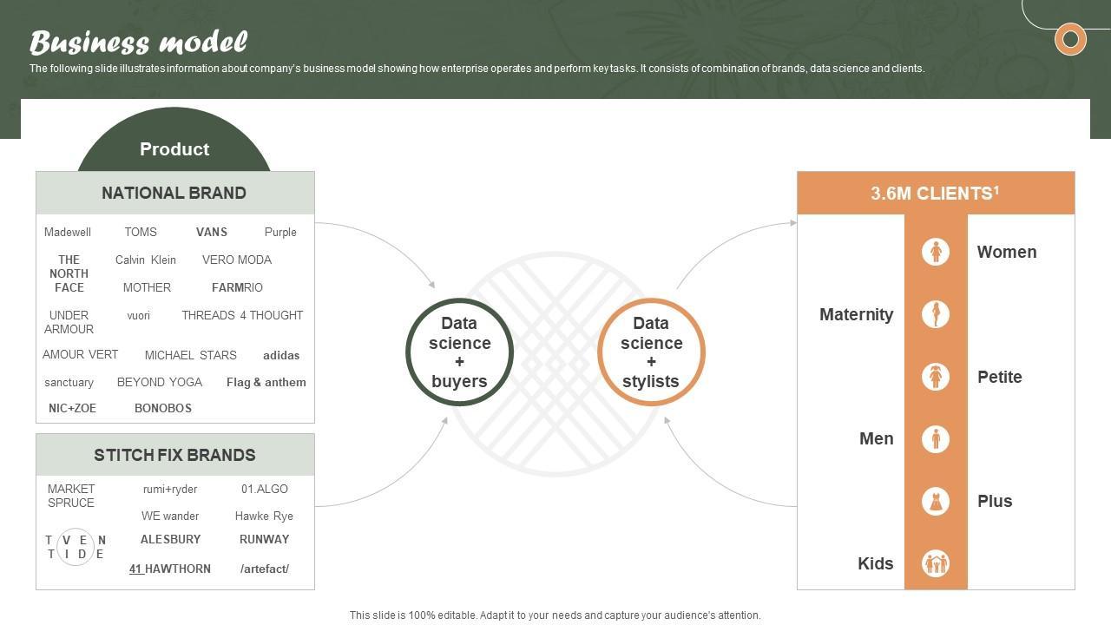Click the Petite client label
1111x625 pixels.
point(1000,377)
